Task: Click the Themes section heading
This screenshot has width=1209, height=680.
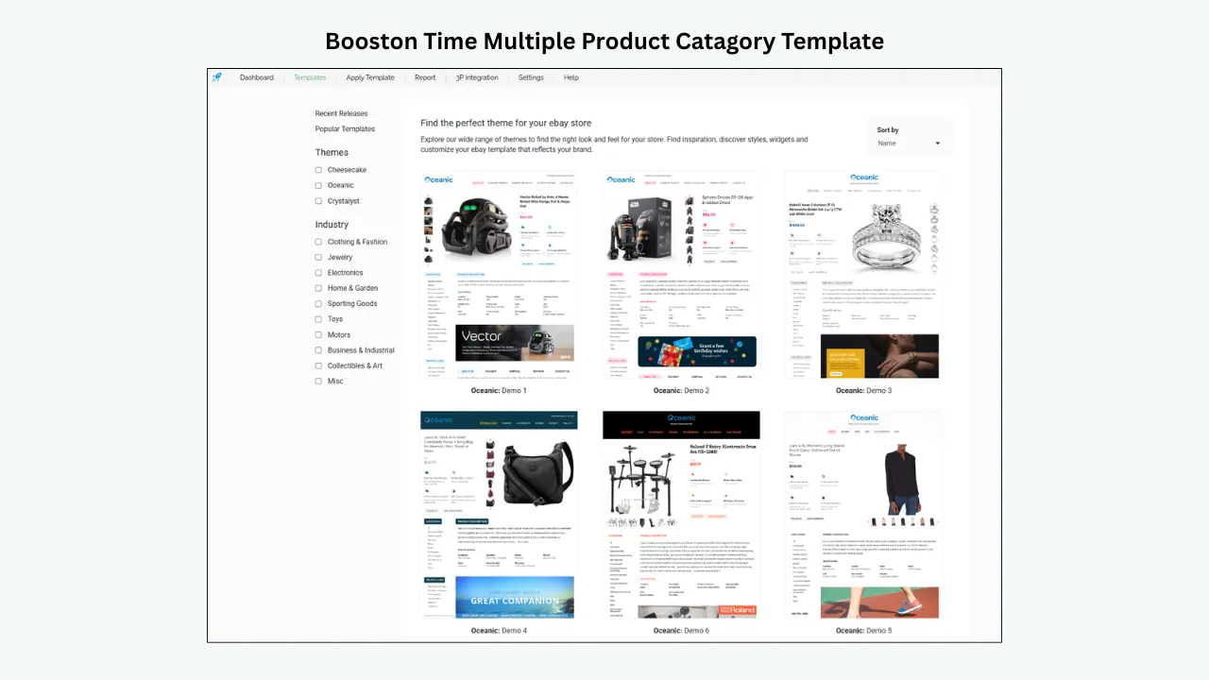Action: [332, 152]
